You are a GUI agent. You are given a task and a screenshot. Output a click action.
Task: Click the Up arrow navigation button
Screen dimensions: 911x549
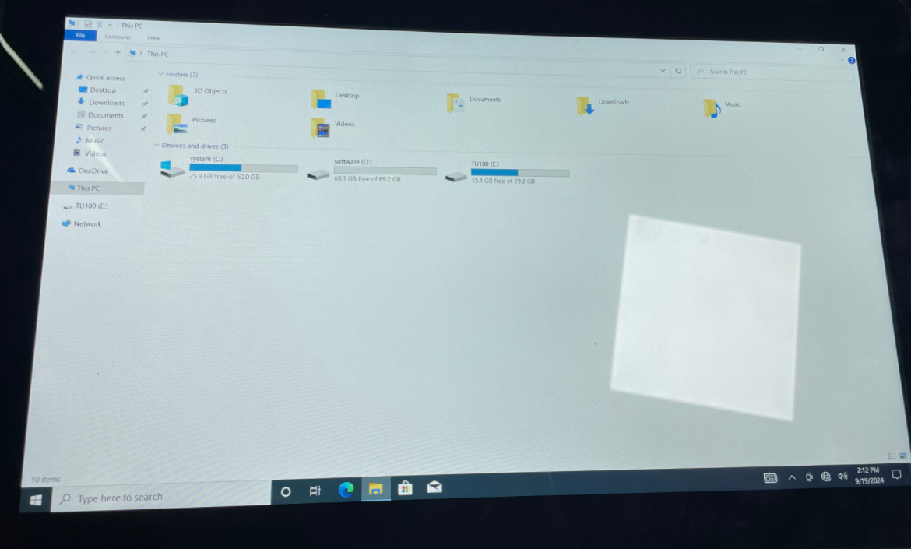[x=118, y=53]
